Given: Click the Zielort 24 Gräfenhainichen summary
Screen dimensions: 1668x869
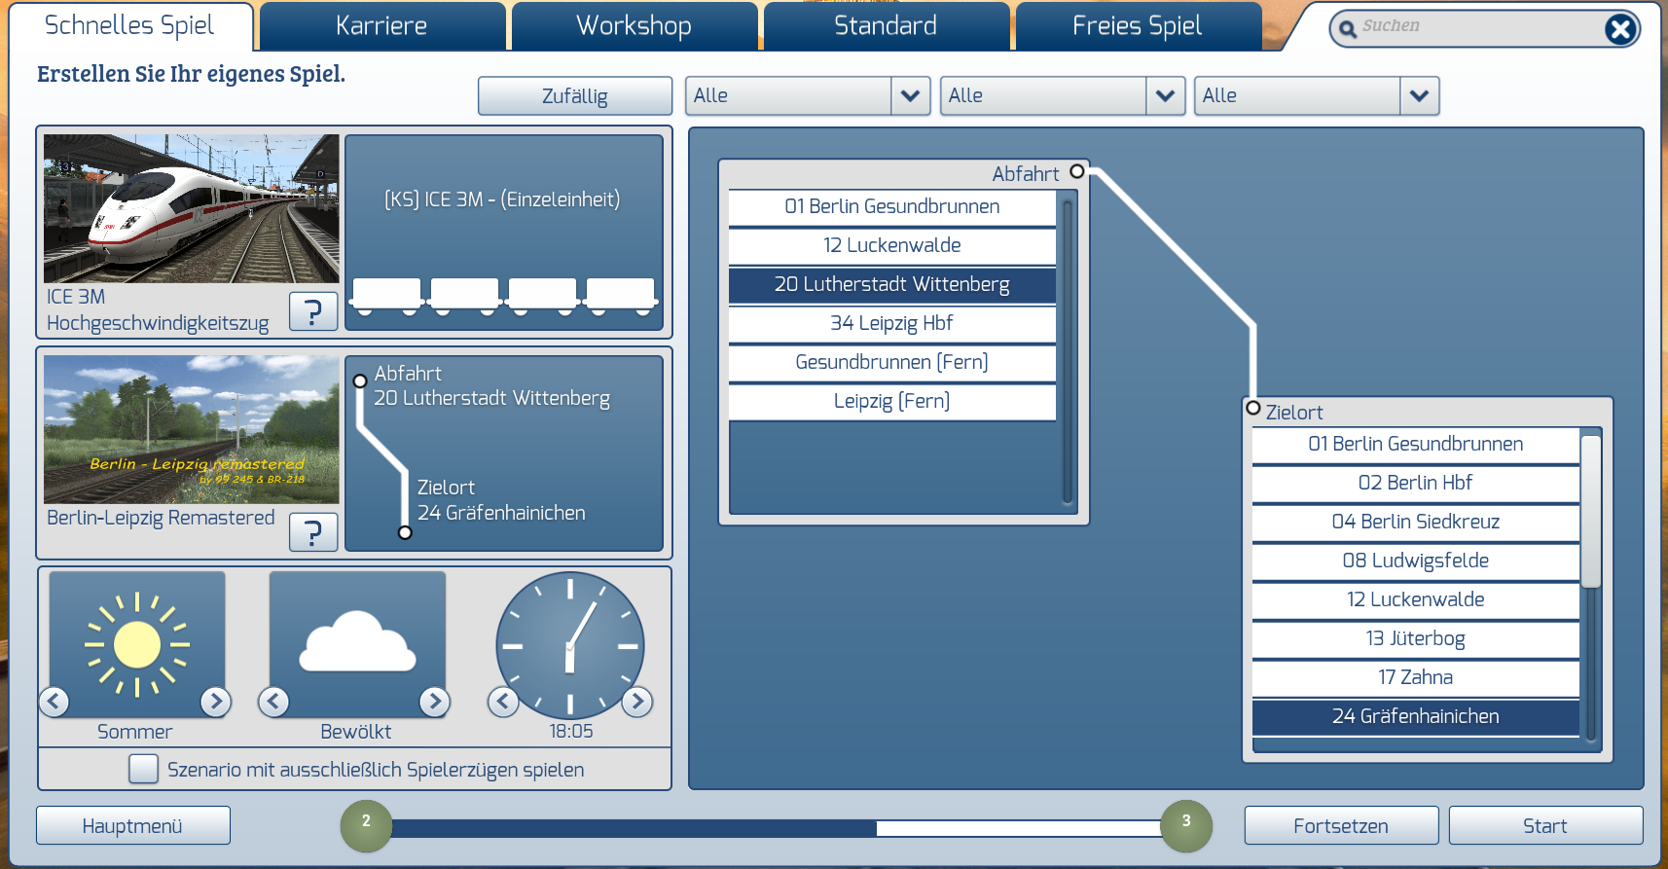Looking at the screenshot, I should (x=501, y=500).
